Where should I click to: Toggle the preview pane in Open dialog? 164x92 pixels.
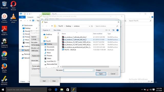113,30
